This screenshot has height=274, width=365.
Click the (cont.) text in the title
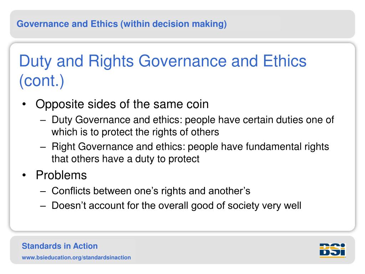(41, 81)
